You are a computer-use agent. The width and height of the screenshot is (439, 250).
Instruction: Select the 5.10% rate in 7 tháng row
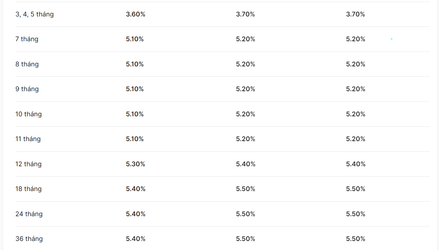click(135, 39)
